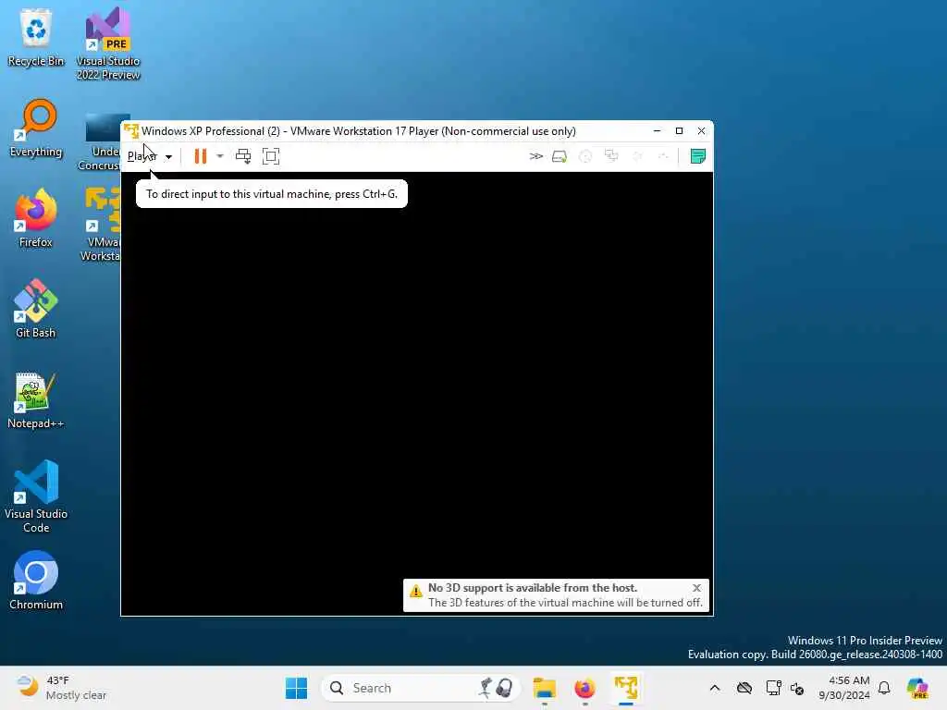Open the muted volume tray icon
The height and width of the screenshot is (710, 947).
[796, 688]
